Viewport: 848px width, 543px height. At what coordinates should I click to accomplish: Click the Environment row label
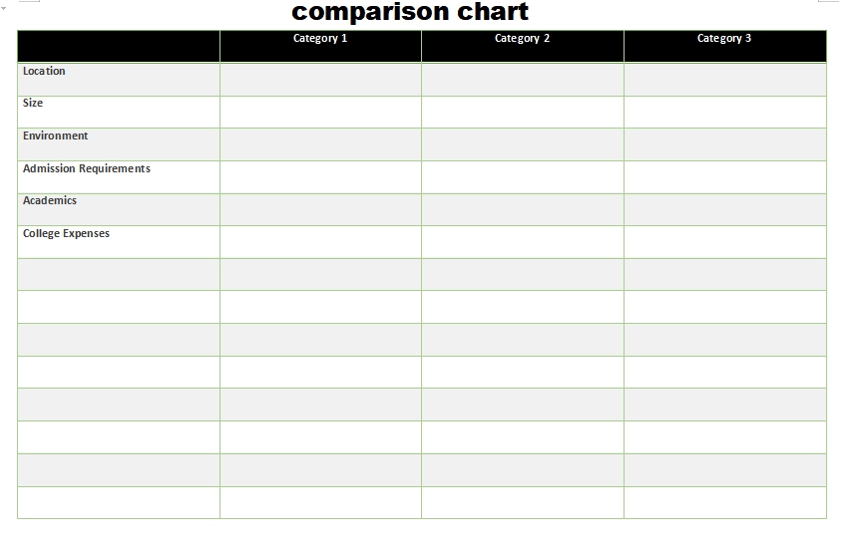(56, 136)
